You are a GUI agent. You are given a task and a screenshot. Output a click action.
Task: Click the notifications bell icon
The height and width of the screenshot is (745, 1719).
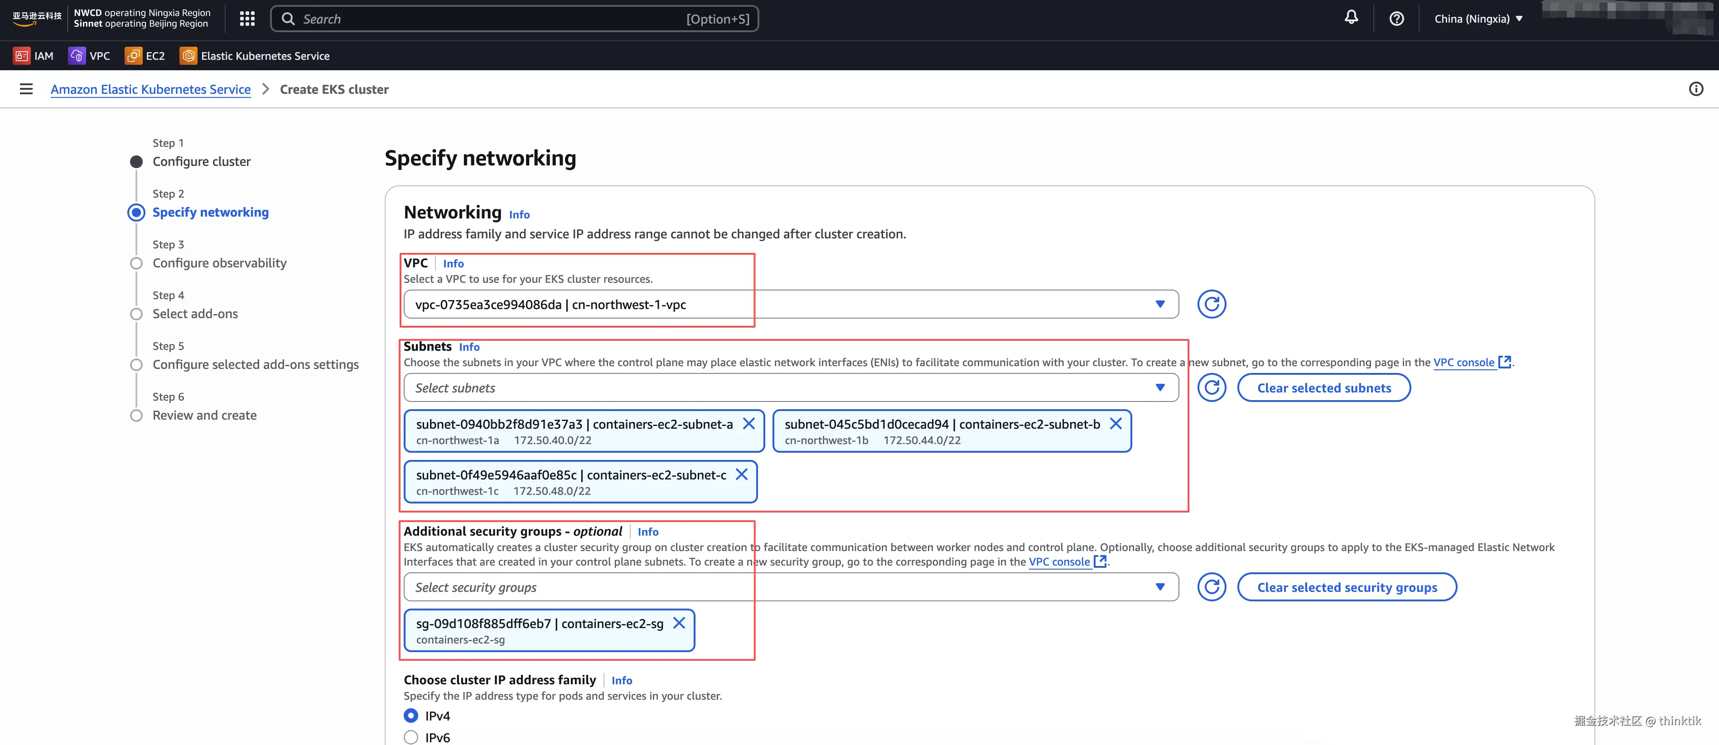point(1351,18)
